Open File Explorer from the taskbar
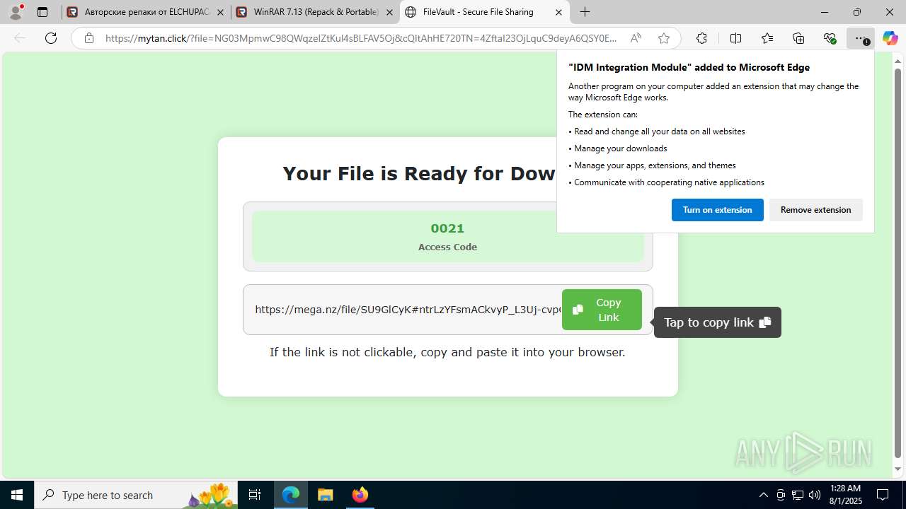 point(325,495)
